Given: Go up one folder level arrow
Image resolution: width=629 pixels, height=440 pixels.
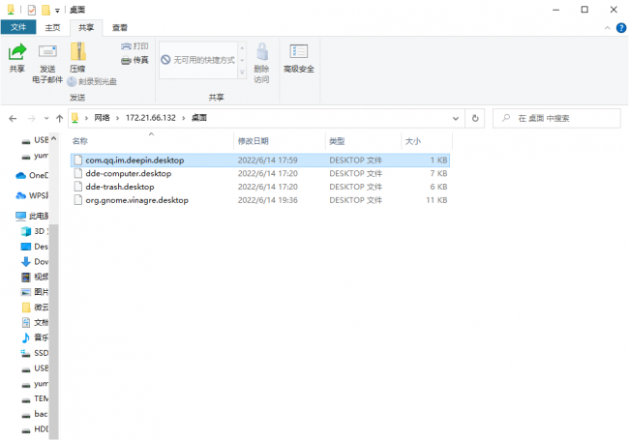Looking at the screenshot, I should pyautogui.click(x=59, y=118).
